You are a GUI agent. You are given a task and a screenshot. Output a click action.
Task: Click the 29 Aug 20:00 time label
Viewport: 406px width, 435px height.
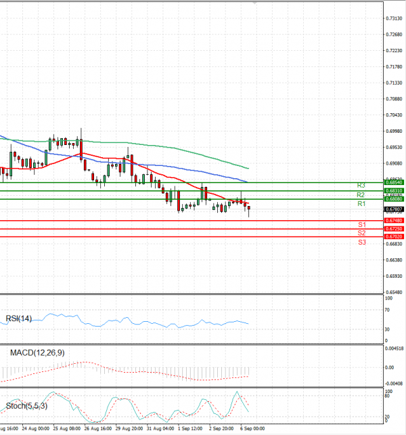pos(129,429)
